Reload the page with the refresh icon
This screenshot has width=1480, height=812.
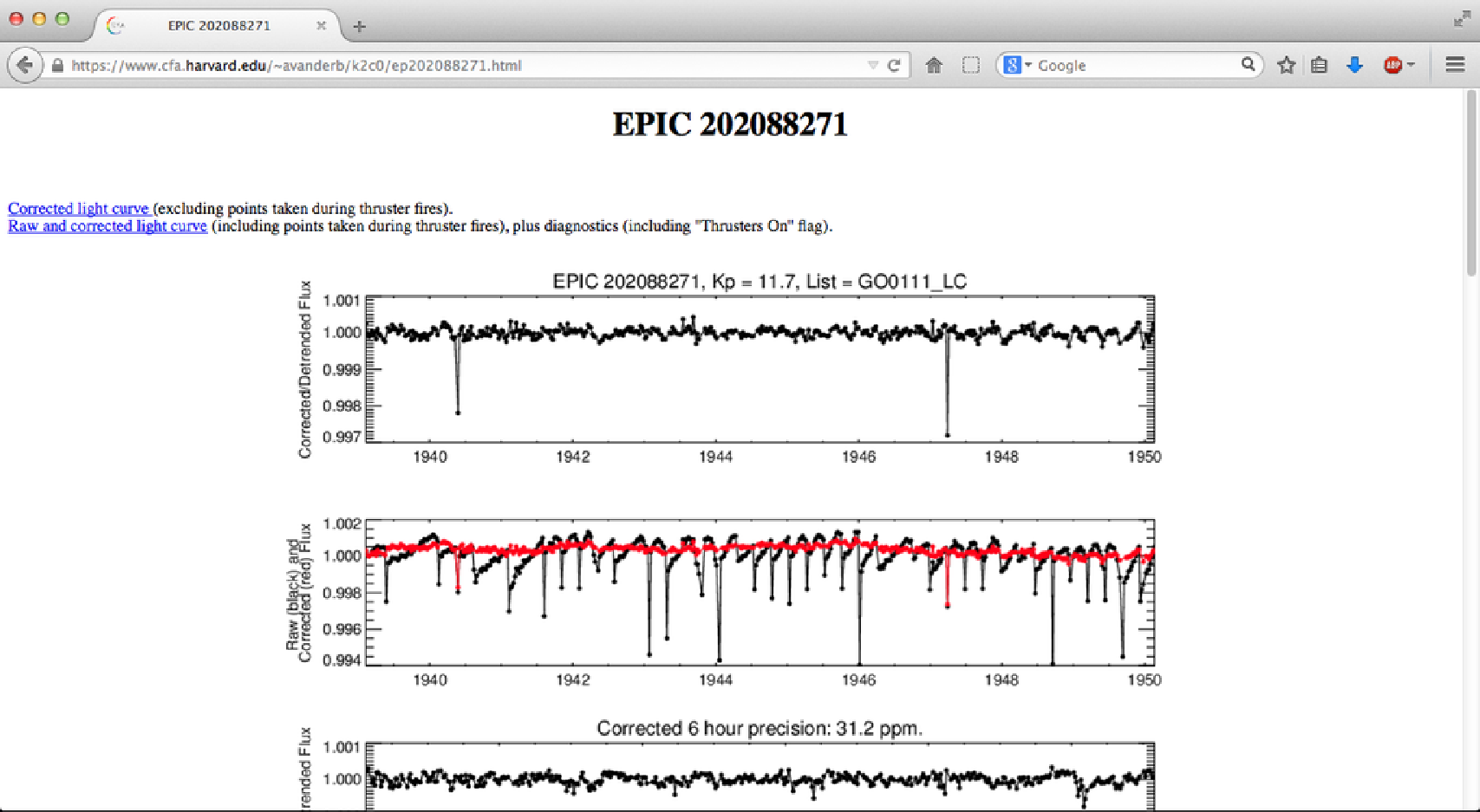(894, 65)
